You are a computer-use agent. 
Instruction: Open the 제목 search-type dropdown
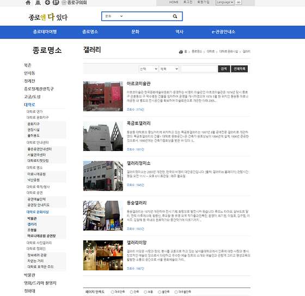[169, 69]
